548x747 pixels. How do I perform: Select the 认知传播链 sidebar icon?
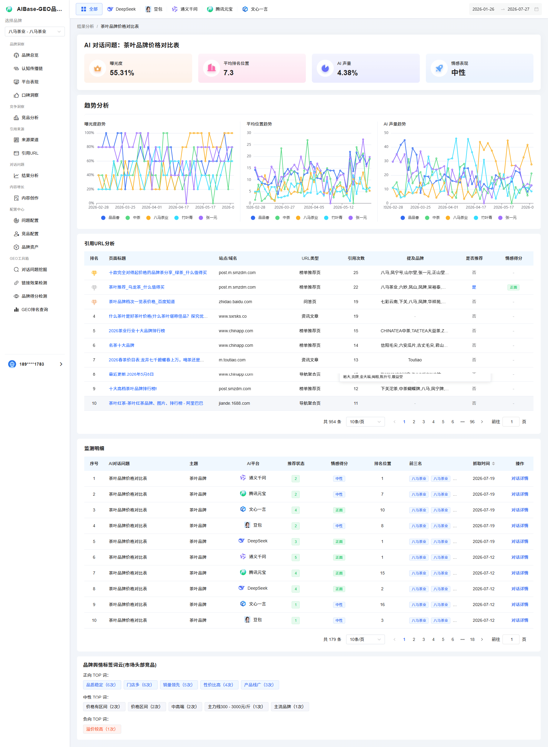point(16,68)
